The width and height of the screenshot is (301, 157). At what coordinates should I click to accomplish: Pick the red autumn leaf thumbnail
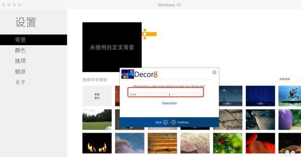(x=260, y=143)
